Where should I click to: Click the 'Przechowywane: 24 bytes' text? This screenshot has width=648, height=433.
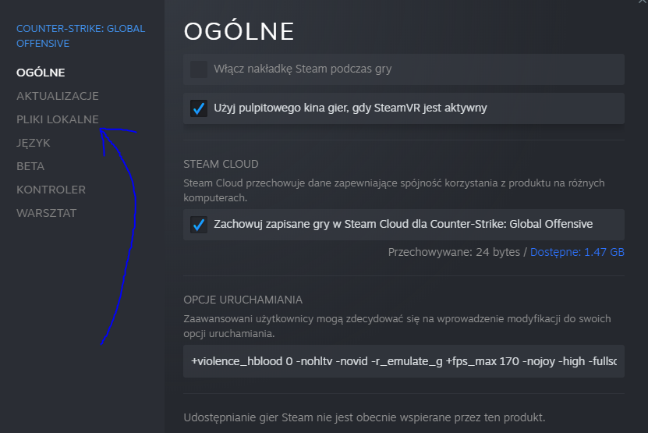tap(454, 252)
